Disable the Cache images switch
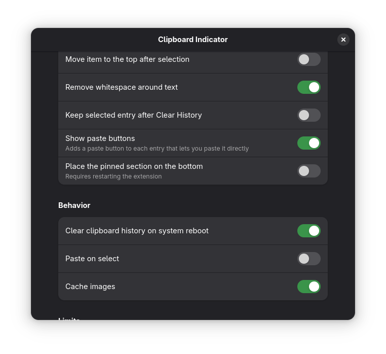386x354 pixels. (308, 287)
